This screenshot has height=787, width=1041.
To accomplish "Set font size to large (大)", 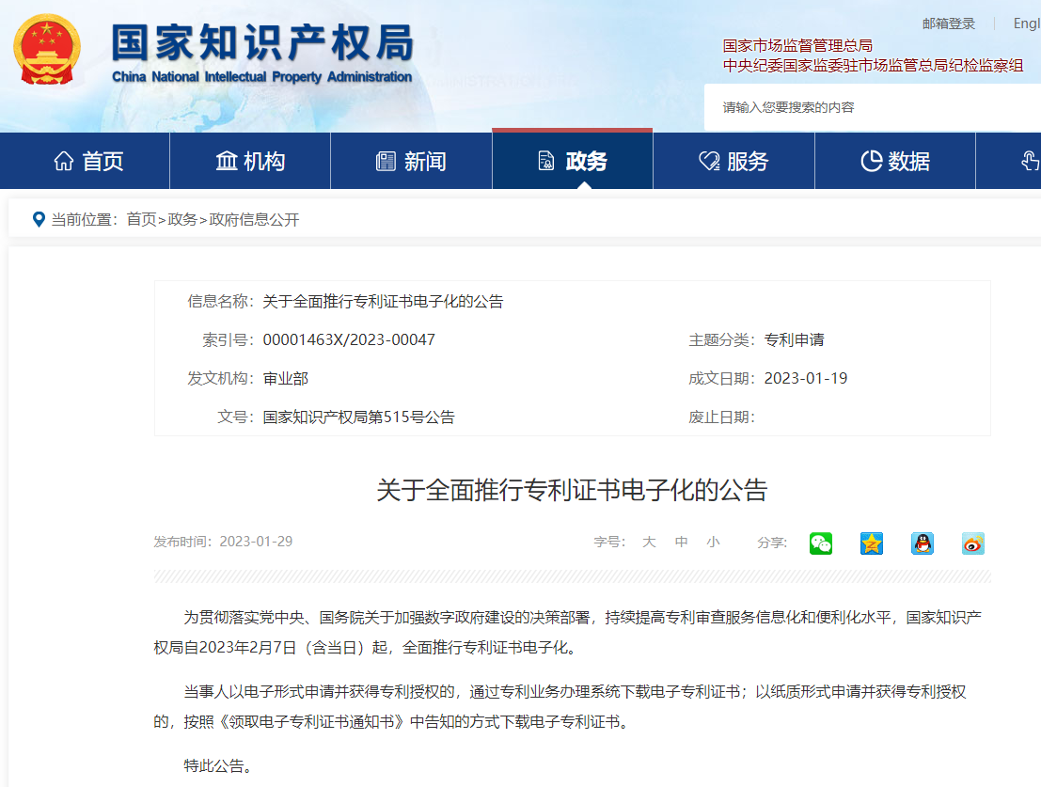I will (649, 543).
